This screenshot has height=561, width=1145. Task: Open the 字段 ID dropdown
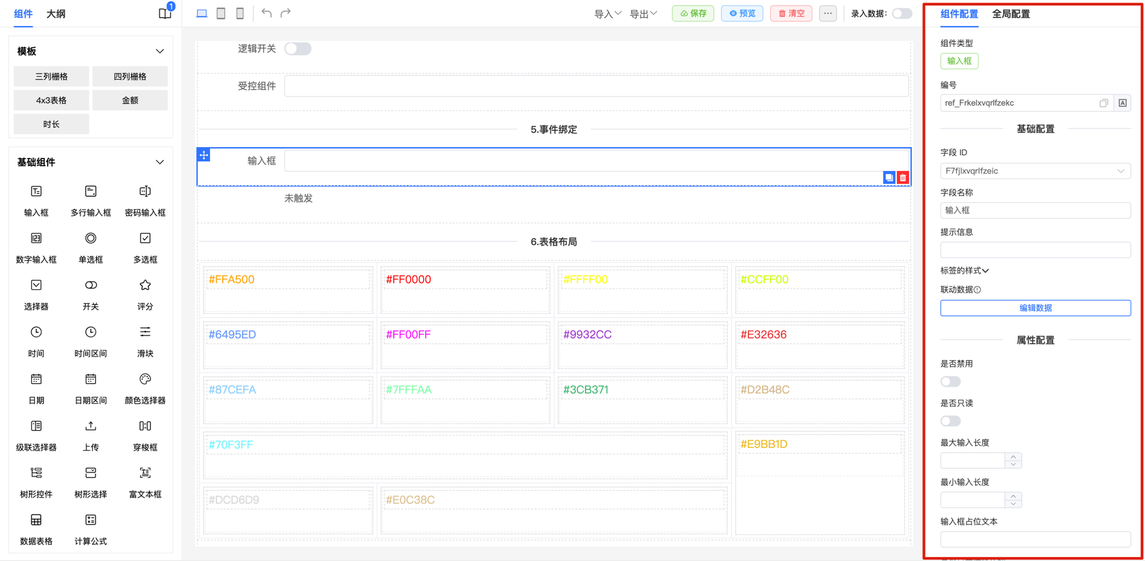1035,171
